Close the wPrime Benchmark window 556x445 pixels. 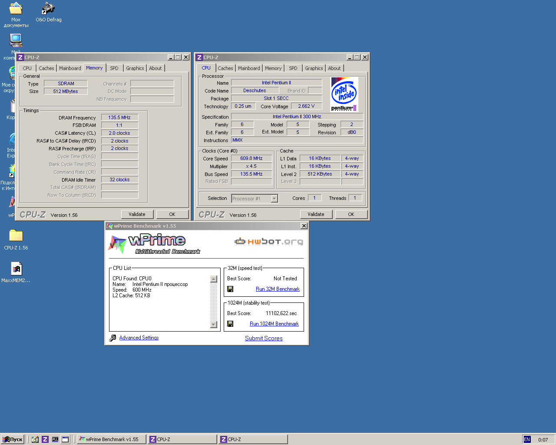click(304, 226)
